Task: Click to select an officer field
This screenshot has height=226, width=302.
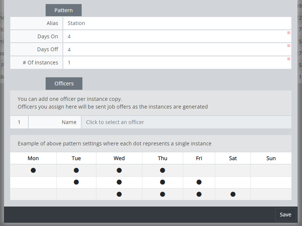Action: [x=186, y=122]
